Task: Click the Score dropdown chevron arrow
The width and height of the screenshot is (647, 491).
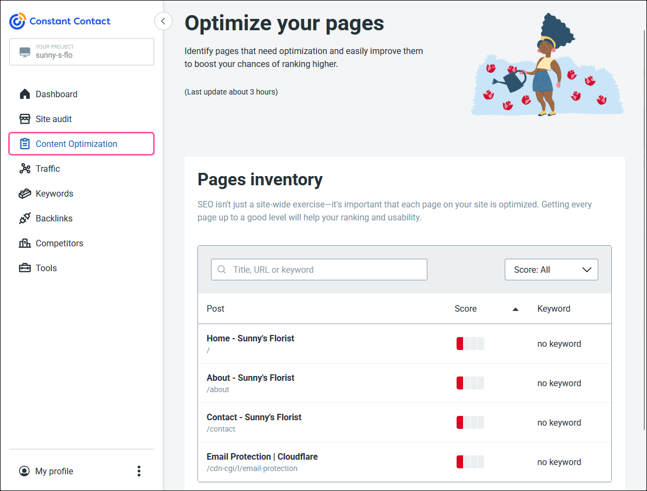Action: coord(587,270)
